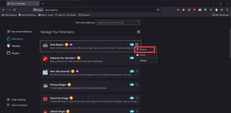
Task: Choose Report from the Dark Reader menu
Action: [x=146, y=55]
